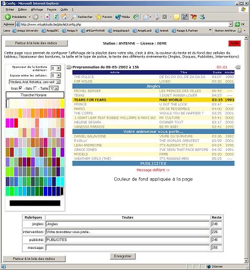Open Favoris star toolbar icon
The height and width of the screenshot is (270, 250).
(99, 17)
